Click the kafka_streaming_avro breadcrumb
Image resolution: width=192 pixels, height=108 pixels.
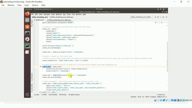[x=40, y=17]
